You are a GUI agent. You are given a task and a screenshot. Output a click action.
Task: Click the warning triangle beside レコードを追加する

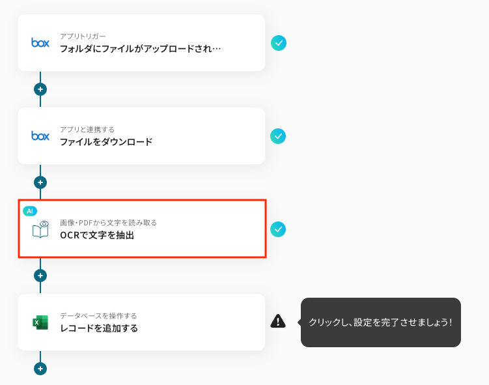tap(278, 321)
